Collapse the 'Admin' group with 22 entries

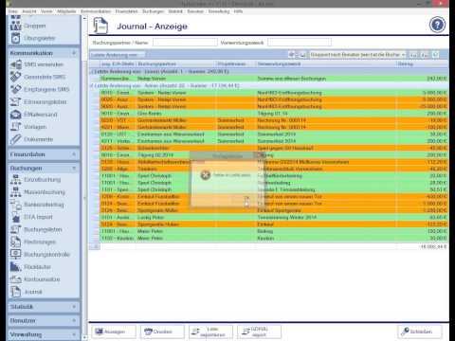[x=92, y=85]
